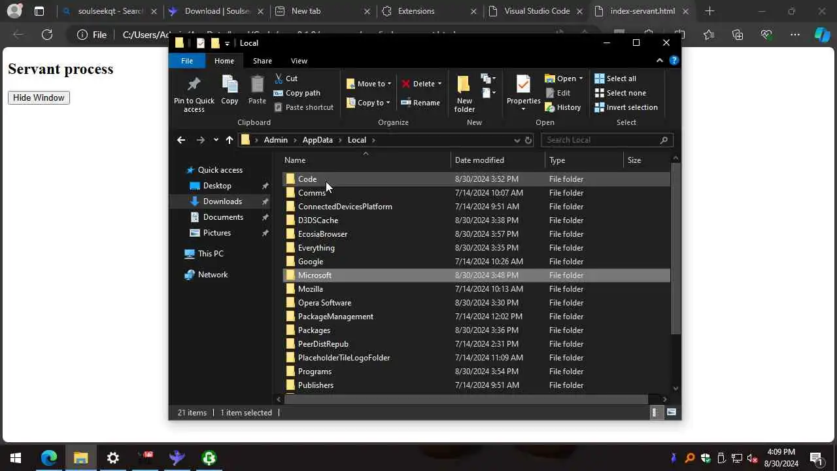The image size is (837, 471).
Task: Switch to the Share ribbon tab
Action: [262, 61]
